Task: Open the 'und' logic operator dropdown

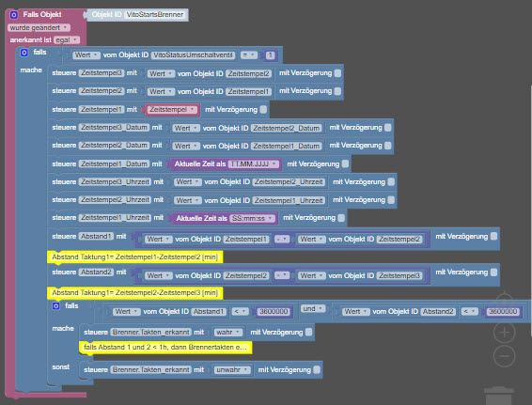Action: [x=312, y=308]
